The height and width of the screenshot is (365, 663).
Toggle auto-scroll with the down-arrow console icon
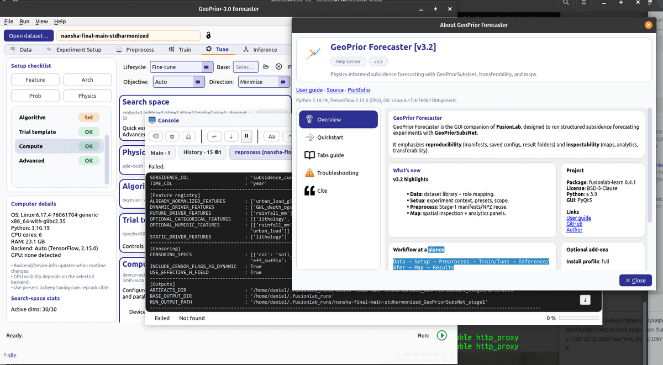point(230,136)
